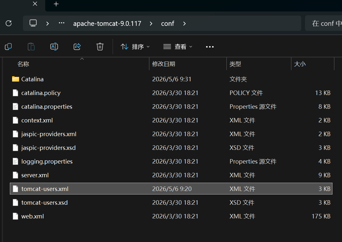Screen dimensions: 342x242
Task: Sort by 类型 column header
Action: [x=235, y=64]
